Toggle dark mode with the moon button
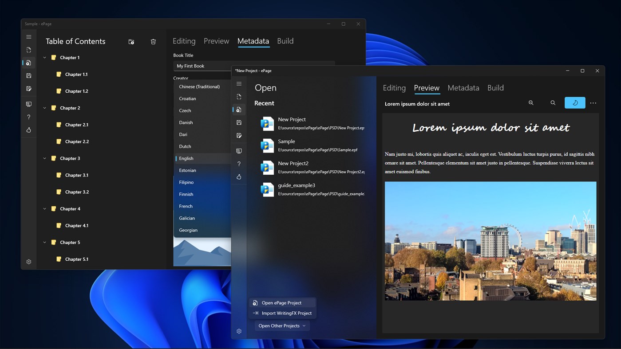Viewport: 621px width, 349px height. (x=574, y=102)
